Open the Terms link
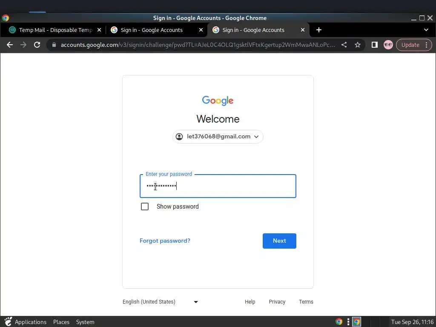Screen dimensions: 436x327 click(x=306, y=302)
